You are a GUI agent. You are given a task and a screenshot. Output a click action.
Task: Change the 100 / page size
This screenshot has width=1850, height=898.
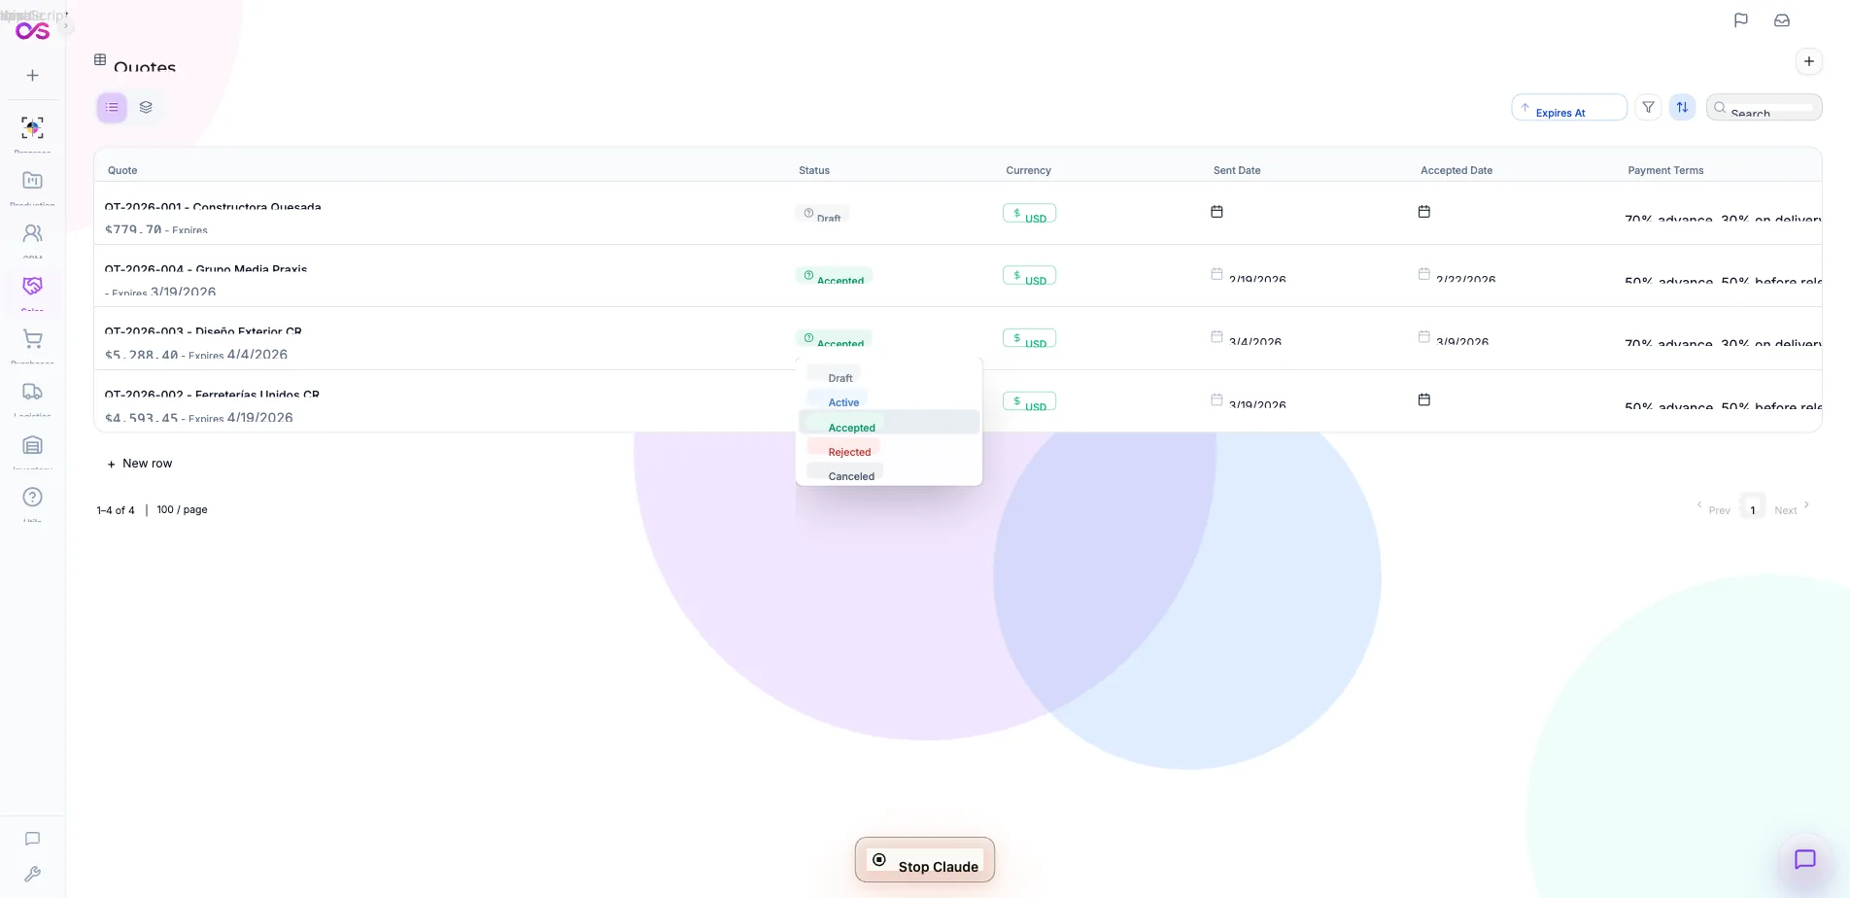[x=182, y=509]
